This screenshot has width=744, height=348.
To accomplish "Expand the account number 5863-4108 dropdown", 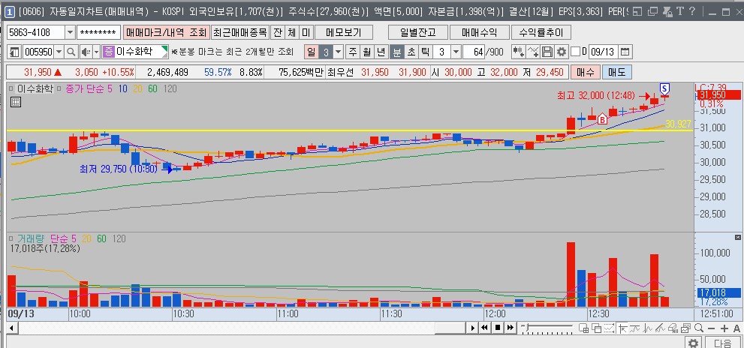I will pos(70,32).
